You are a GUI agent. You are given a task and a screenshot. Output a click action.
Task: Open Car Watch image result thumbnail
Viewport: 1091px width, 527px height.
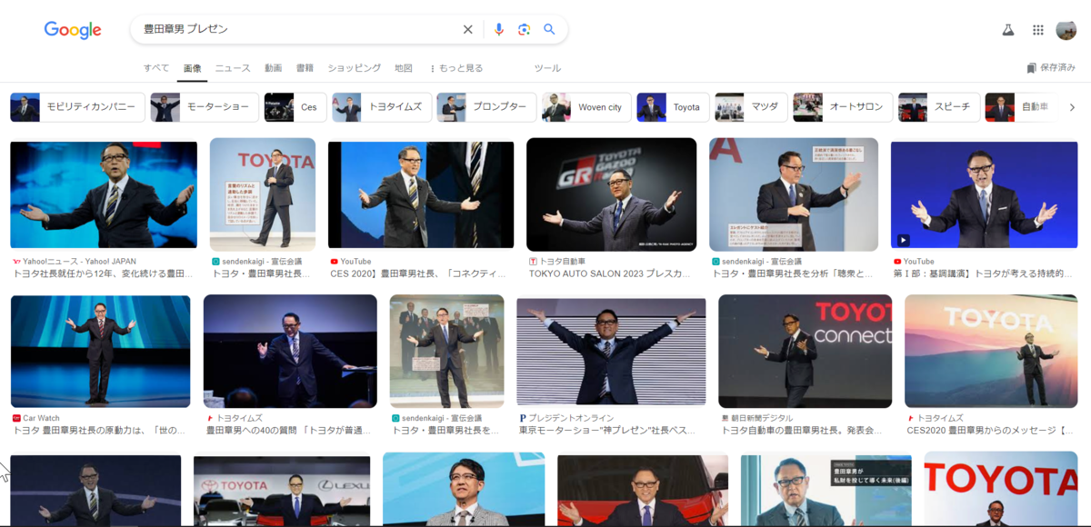click(100, 352)
